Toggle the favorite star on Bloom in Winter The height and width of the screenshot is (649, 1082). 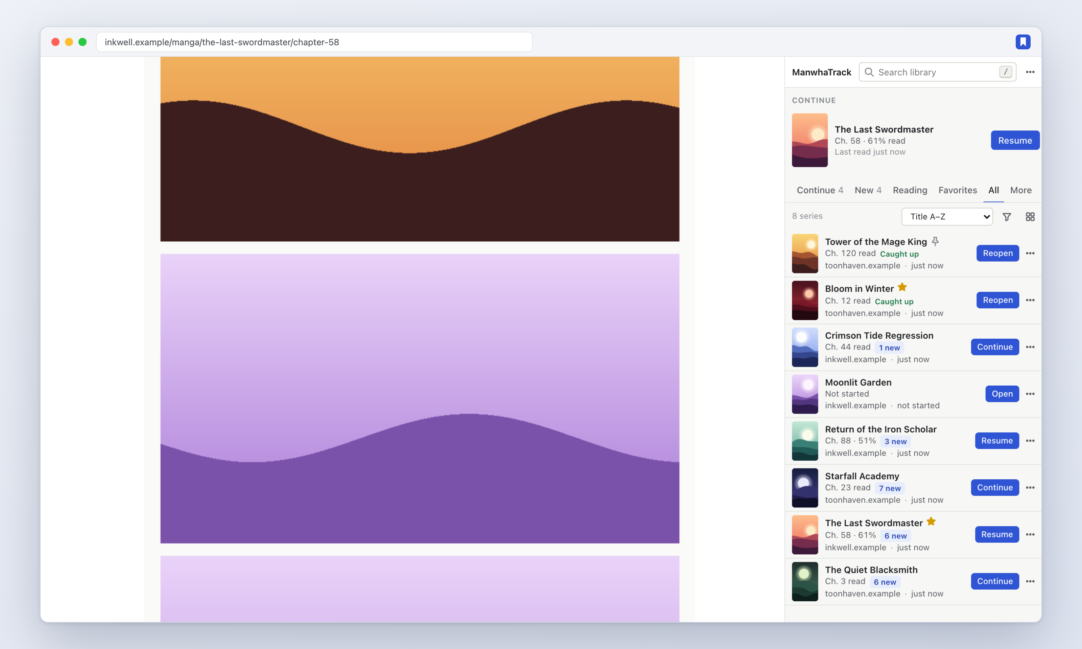[902, 287]
